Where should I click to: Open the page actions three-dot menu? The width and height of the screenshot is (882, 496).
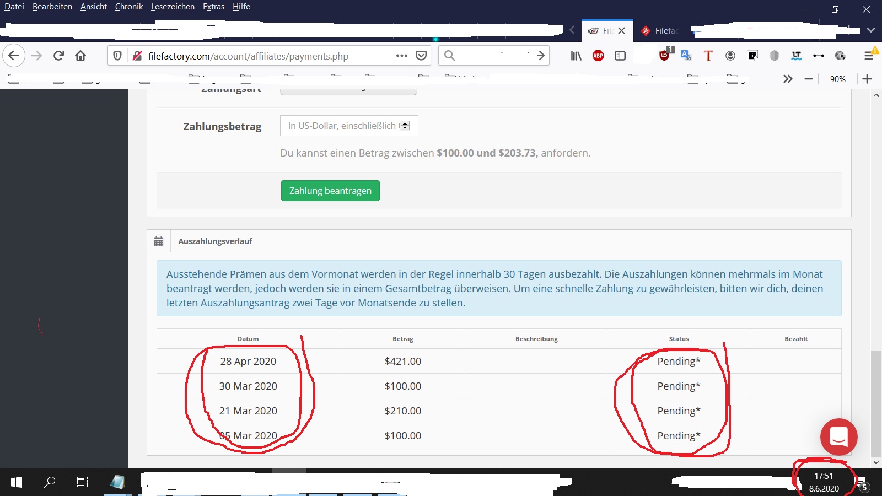(x=402, y=56)
